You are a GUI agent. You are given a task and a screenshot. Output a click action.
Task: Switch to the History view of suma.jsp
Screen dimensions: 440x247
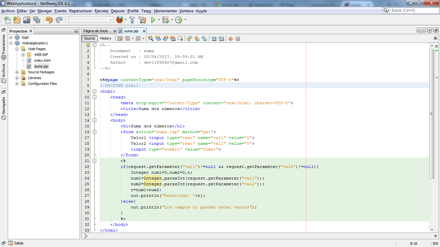106,38
